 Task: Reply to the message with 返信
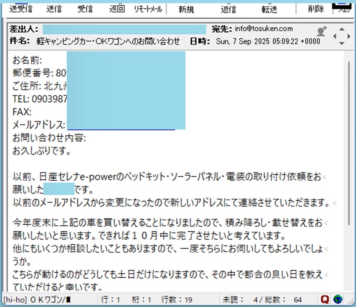click(x=229, y=9)
